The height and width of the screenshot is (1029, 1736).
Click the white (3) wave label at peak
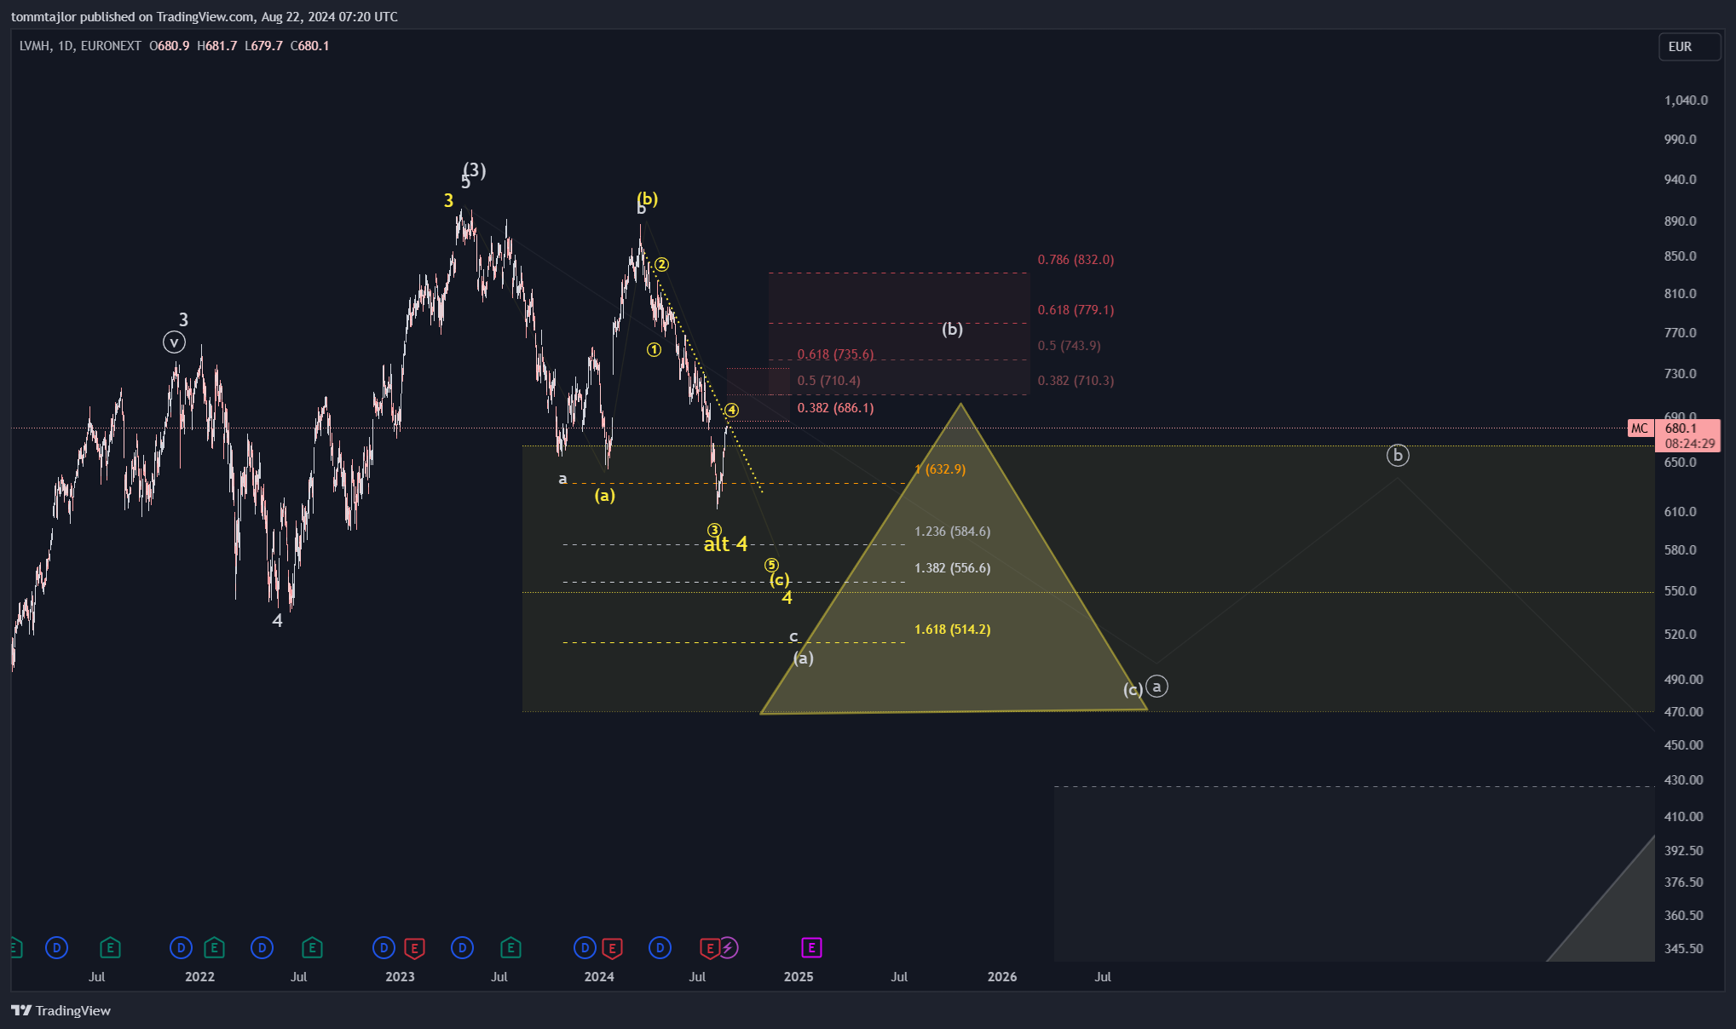[x=475, y=170]
